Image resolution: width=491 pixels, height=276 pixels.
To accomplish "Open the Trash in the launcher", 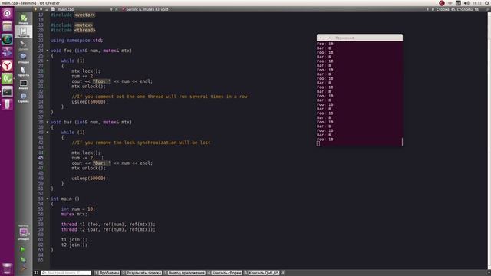I will click(7, 268).
